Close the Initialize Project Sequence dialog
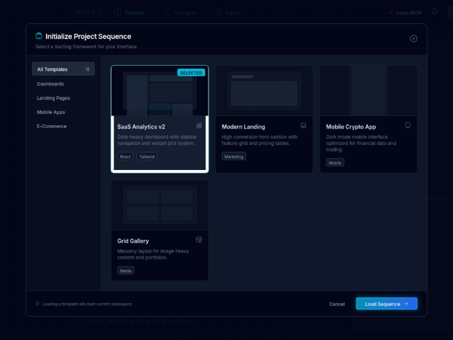Viewport: 453px width, 340px height. click(413, 39)
